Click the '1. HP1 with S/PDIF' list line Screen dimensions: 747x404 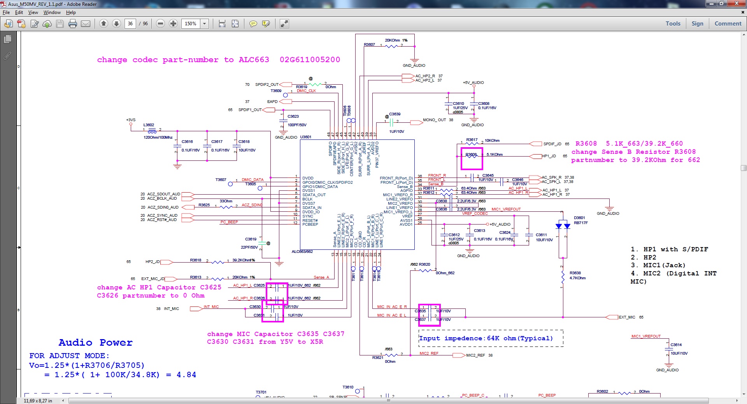point(669,249)
